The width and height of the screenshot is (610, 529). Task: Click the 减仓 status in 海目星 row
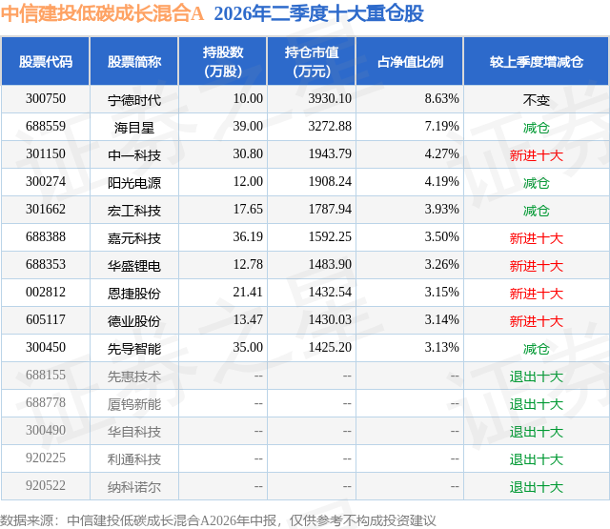[x=537, y=128]
